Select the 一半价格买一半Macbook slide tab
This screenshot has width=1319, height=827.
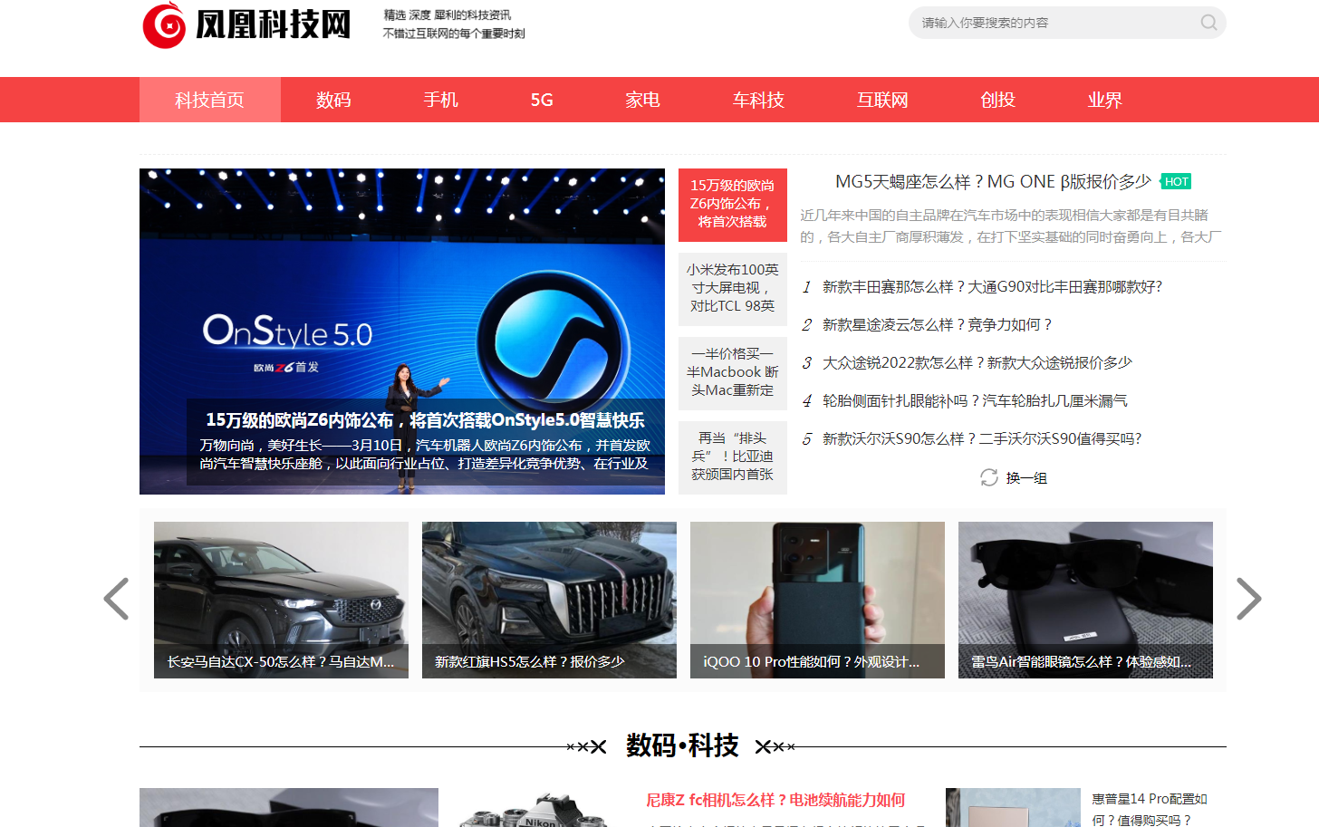[733, 373]
